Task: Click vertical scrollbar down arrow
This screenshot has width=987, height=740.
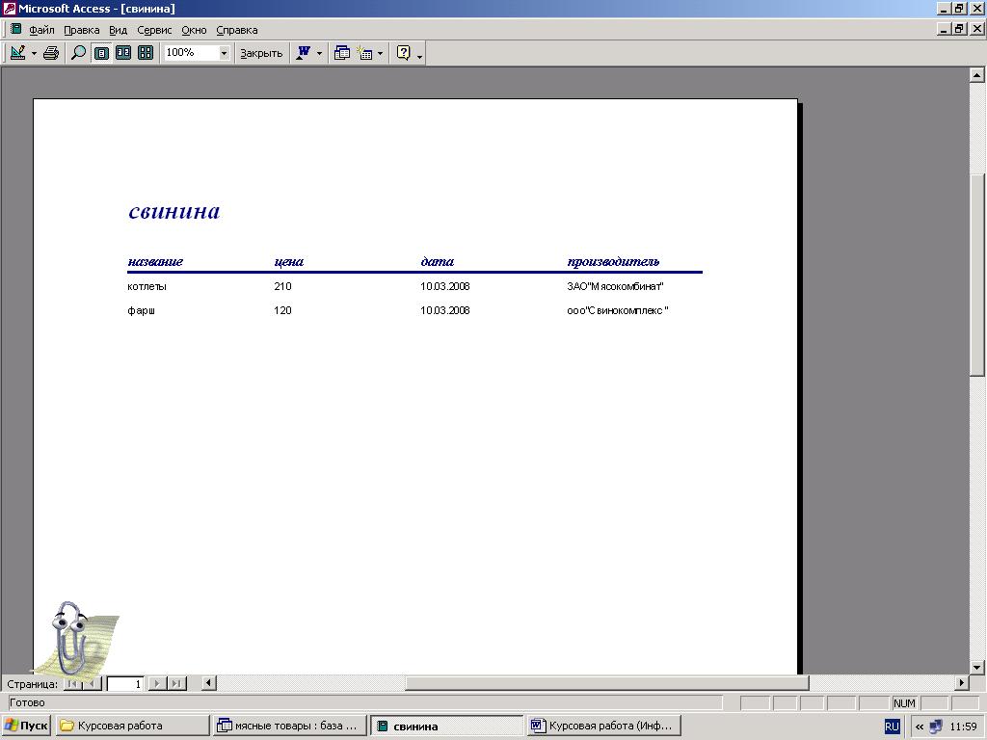Action: pos(977,667)
